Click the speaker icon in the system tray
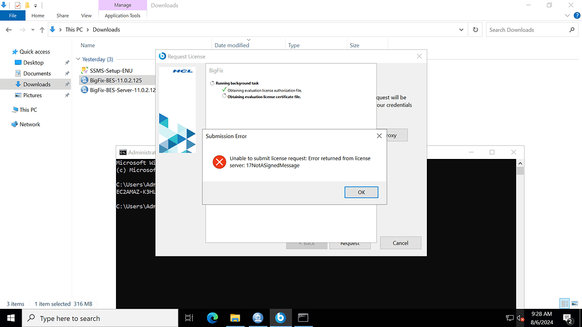The width and height of the screenshot is (582, 327). [519, 318]
